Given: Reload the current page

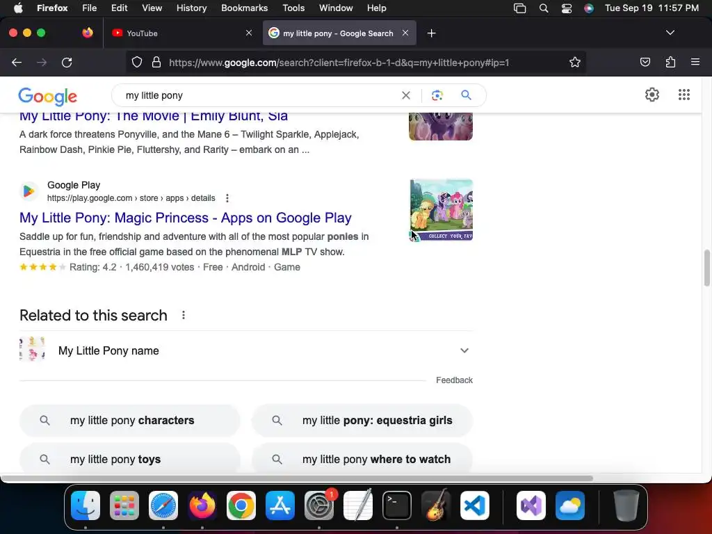Looking at the screenshot, I should coord(67,62).
